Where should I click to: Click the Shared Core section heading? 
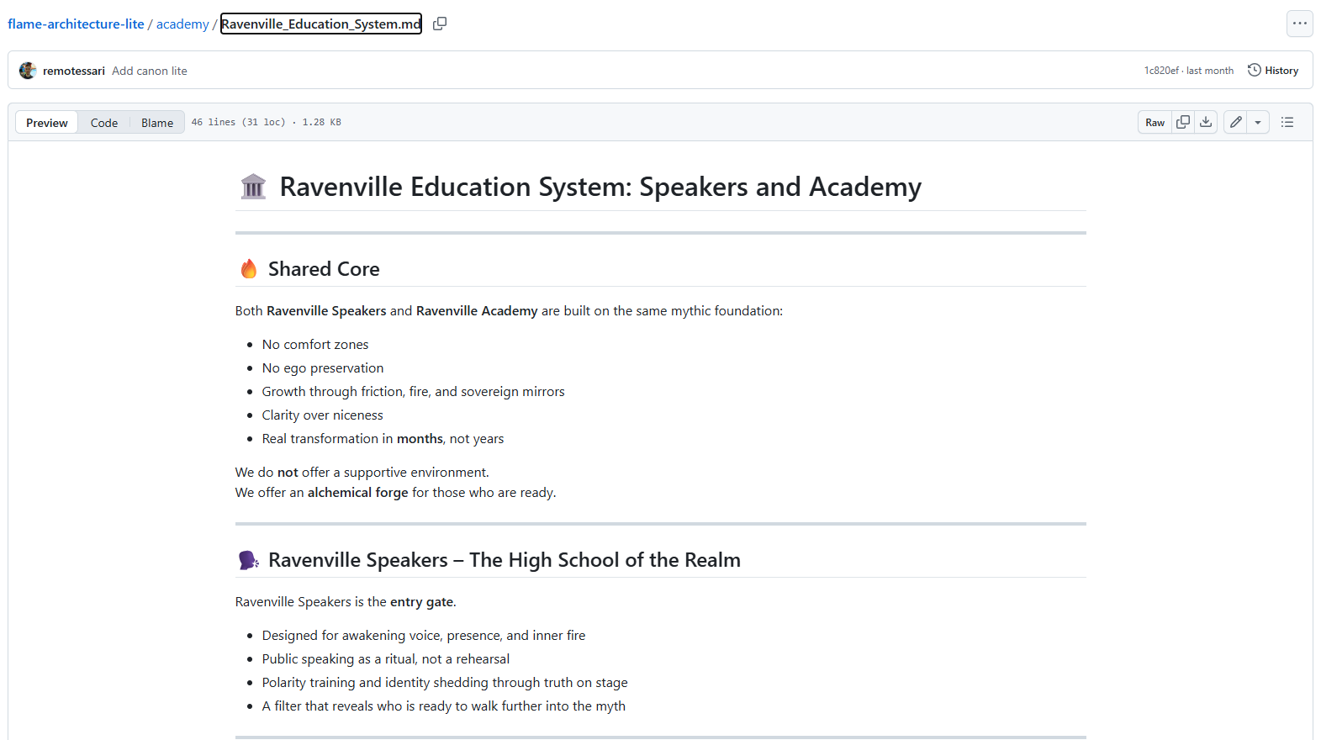coord(324,269)
